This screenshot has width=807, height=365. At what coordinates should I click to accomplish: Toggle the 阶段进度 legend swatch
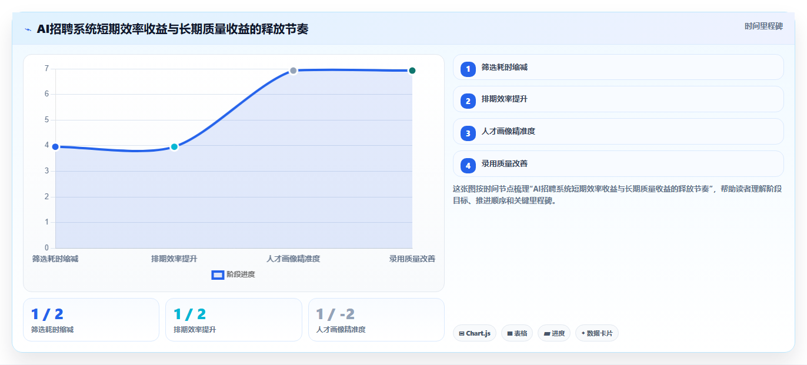click(218, 274)
